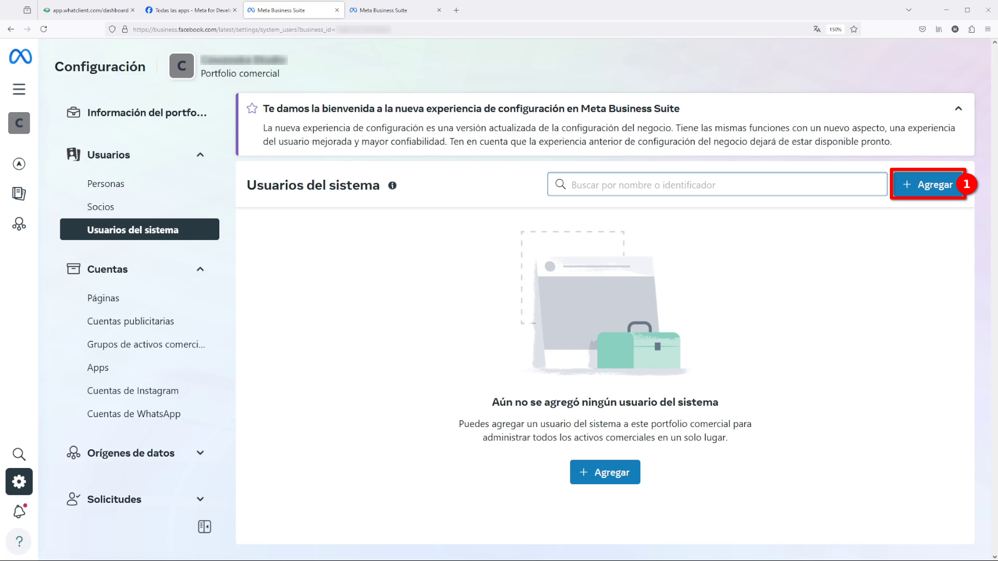Open settings gear in left rail
The height and width of the screenshot is (561, 998).
pyautogui.click(x=19, y=482)
